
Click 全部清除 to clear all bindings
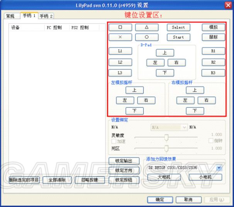pos(57,180)
